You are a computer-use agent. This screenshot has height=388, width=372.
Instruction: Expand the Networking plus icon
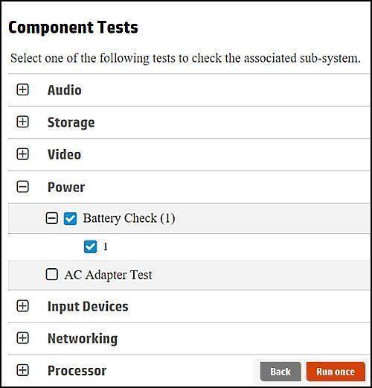point(22,338)
